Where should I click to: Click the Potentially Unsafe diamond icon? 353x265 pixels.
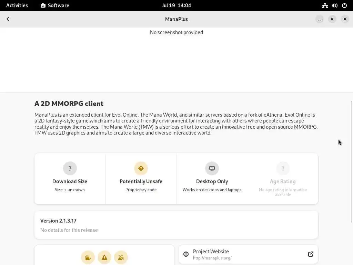coord(141,168)
